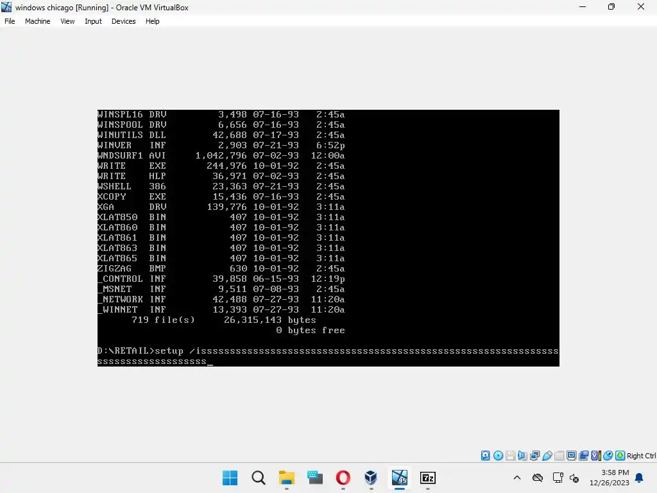Click the XGA DRV file line

tap(221, 207)
